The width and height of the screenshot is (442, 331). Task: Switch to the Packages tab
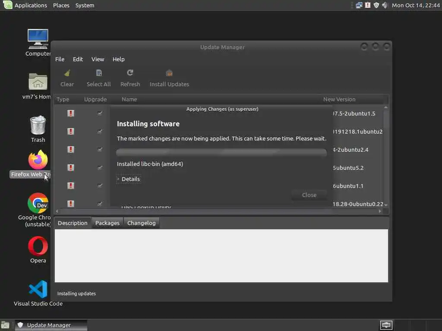(107, 223)
